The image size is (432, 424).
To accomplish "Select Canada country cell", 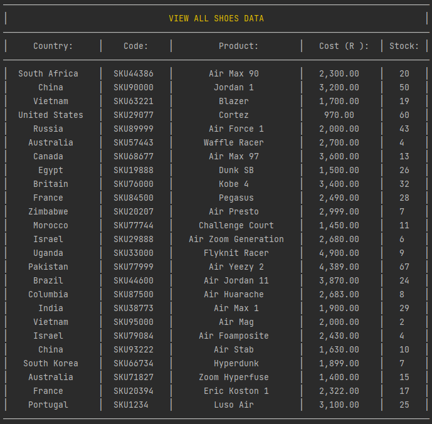I will pyautogui.click(x=48, y=156).
